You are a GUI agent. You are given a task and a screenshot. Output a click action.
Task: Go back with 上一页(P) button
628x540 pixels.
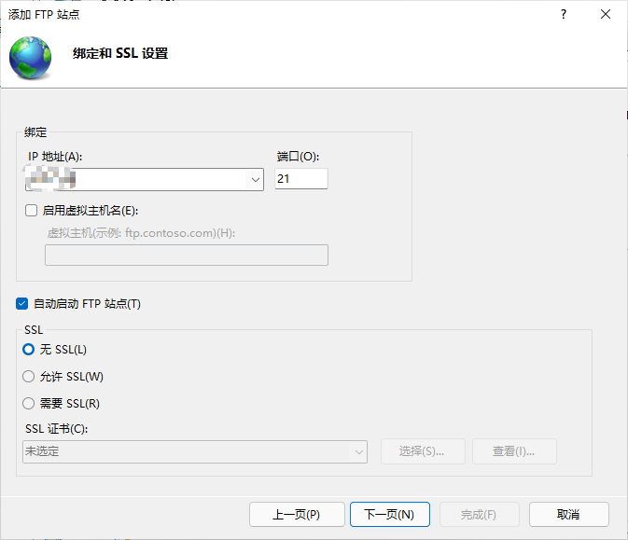coord(297,515)
